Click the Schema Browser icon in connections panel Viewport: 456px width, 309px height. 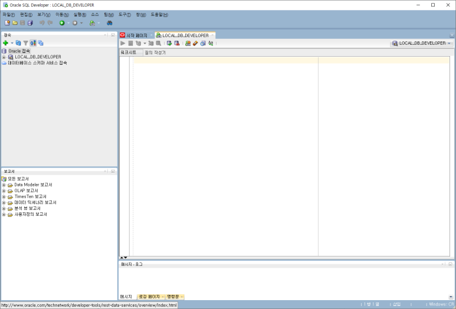pos(33,43)
